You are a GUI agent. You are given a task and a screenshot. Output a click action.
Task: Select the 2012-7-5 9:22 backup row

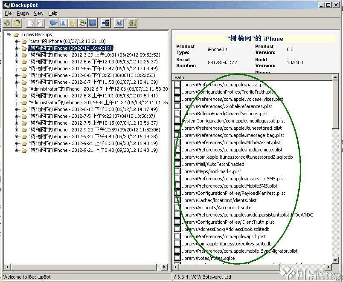92,116
